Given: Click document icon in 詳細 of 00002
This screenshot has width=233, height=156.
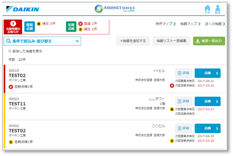Looking at the screenshot, I should coord(179,128).
